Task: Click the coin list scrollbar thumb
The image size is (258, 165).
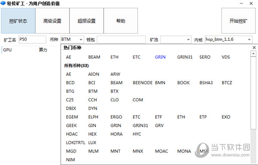Action: coord(253,93)
